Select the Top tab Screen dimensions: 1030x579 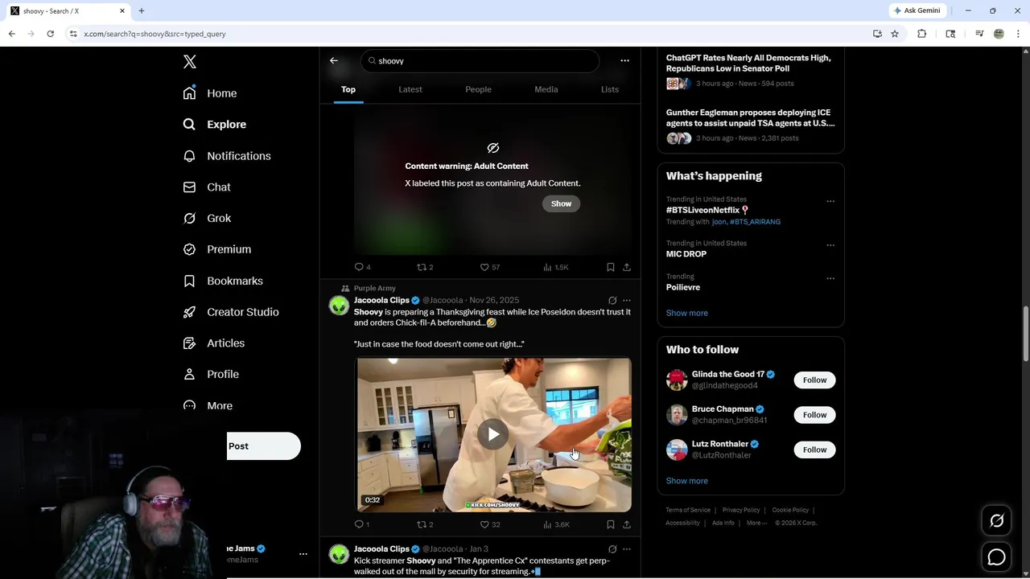(348, 89)
